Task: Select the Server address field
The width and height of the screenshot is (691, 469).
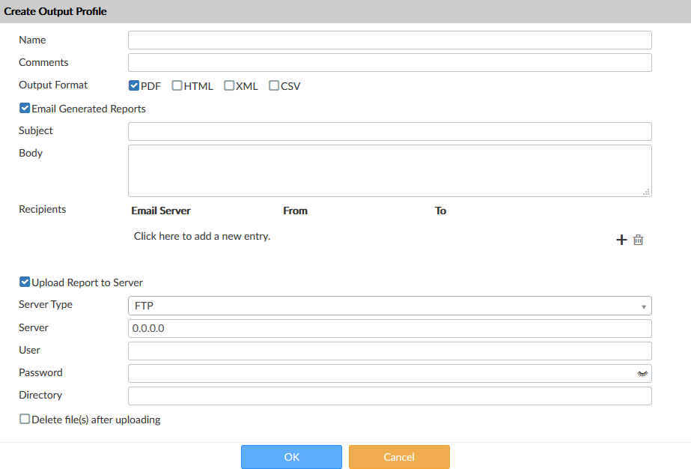Action: 389,327
